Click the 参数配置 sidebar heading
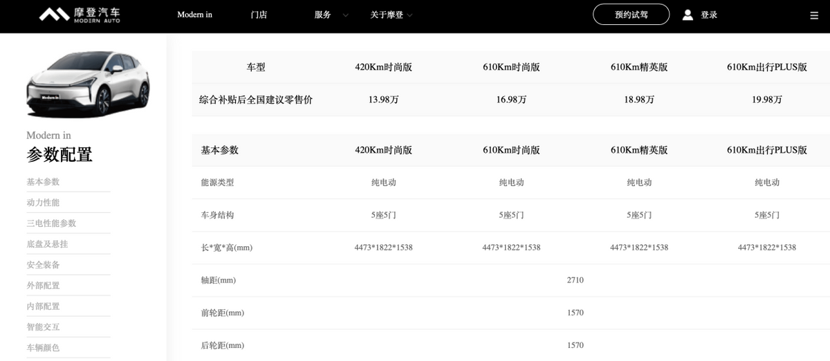830x361 pixels. tap(59, 155)
